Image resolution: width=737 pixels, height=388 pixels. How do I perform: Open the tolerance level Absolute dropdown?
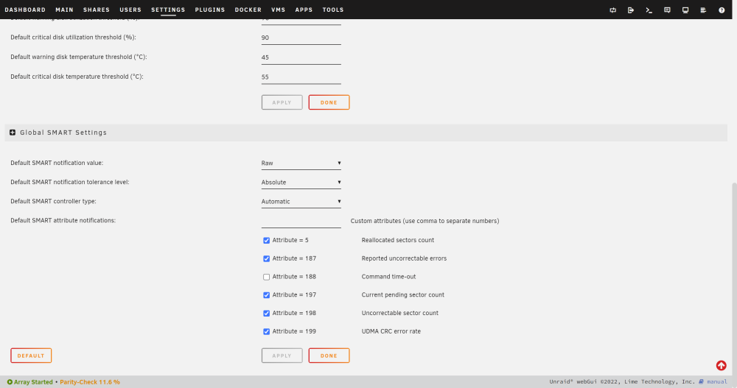(x=301, y=183)
